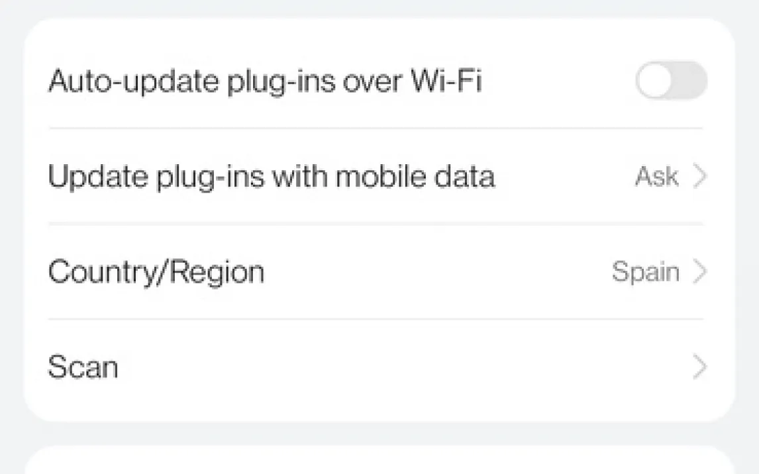Click the Ask value for mobile data updates
Screen dimensions: 759x474
pyautogui.click(x=656, y=177)
